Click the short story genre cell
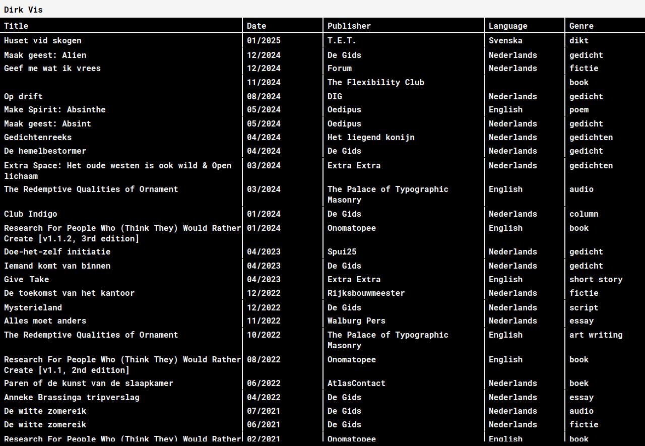Screen dimensions: 645x446 pyautogui.click(x=596, y=279)
